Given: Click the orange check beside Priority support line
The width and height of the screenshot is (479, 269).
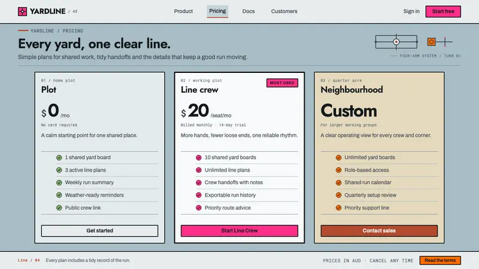Looking at the screenshot, I should [x=338, y=208].
